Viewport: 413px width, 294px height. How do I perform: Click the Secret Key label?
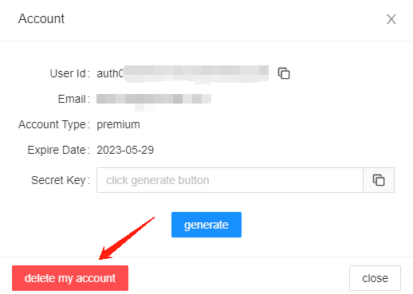click(61, 180)
